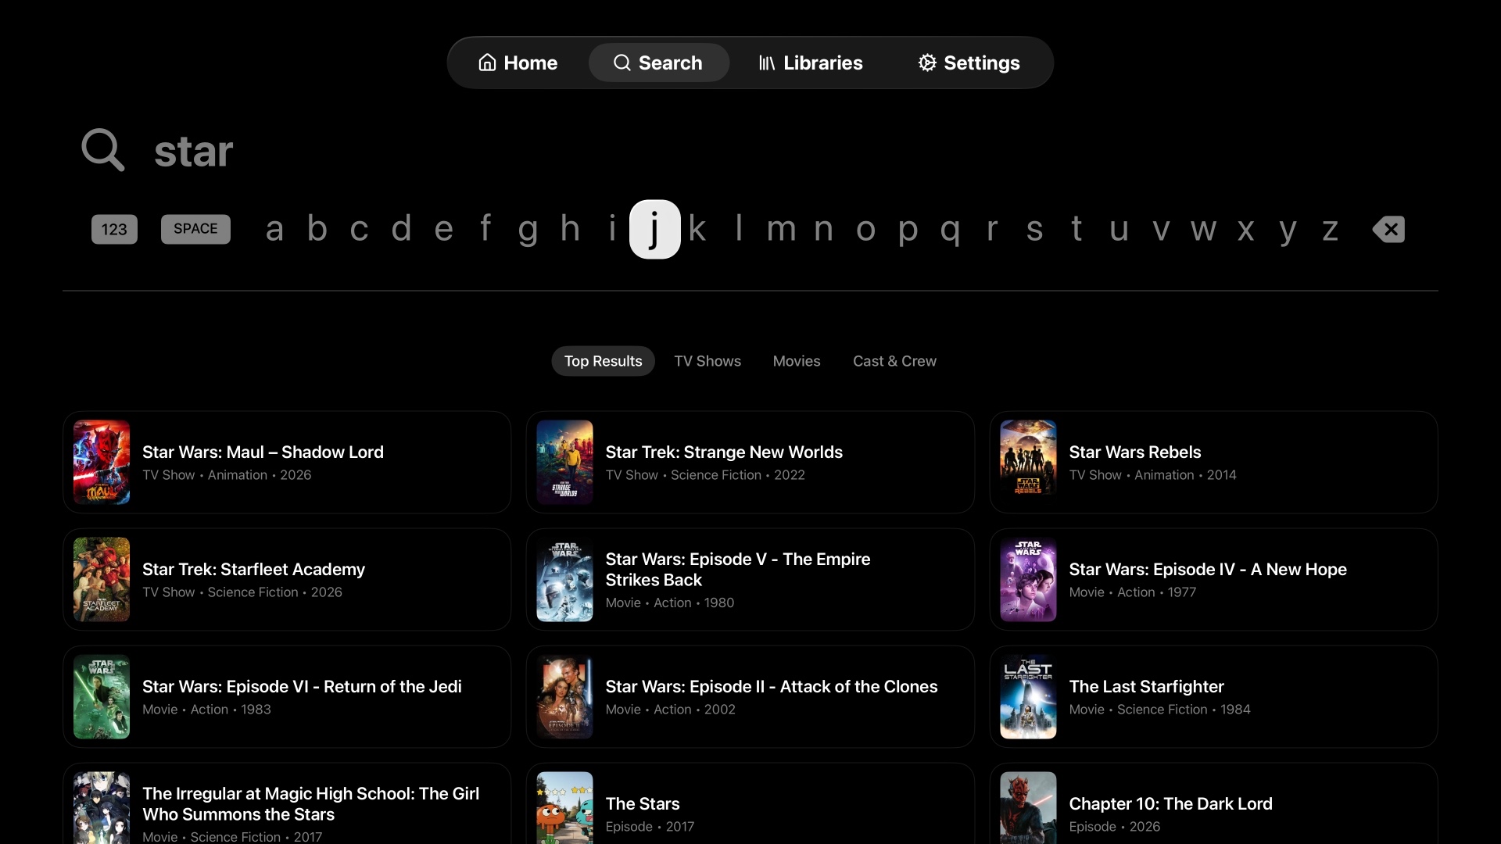
Task: Open Return of the Jedi poster
Action: click(x=102, y=696)
